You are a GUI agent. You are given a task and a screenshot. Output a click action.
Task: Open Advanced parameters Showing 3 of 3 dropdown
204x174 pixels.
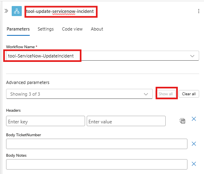(79, 94)
